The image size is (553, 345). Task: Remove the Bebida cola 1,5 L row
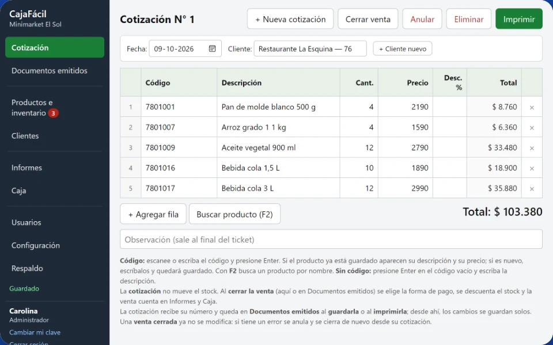tap(532, 168)
